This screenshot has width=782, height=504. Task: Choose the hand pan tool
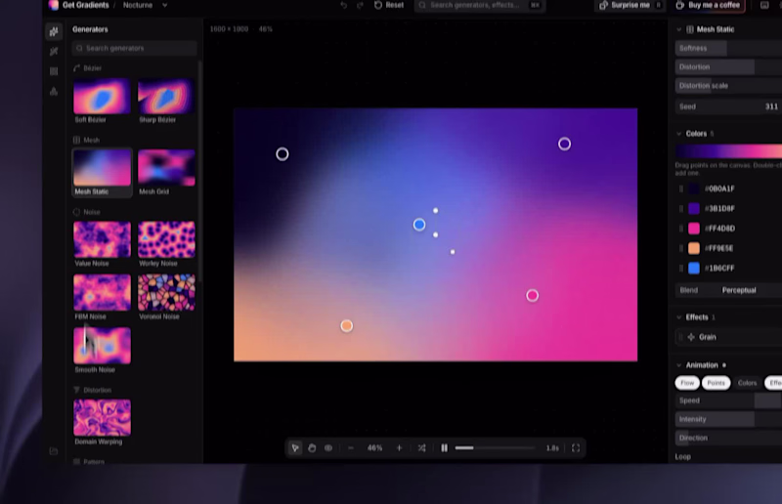tap(312, 448)
